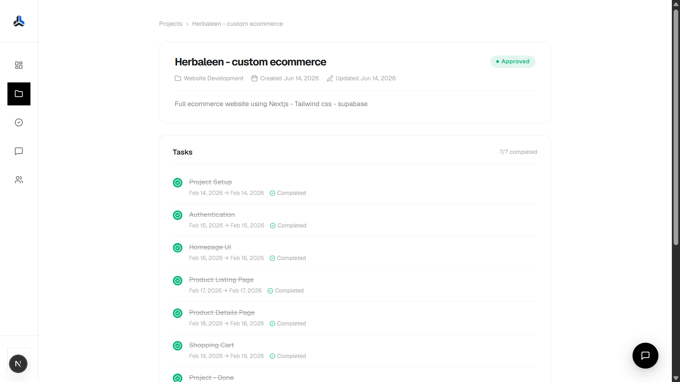
Task: Click Feb 14, 2026 date range of Project Setup
Action: (x=226, y=193)
